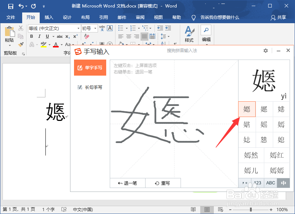Screen dimensions: 295x214
Task: Click the Format Painter icon
Action: 21,44
